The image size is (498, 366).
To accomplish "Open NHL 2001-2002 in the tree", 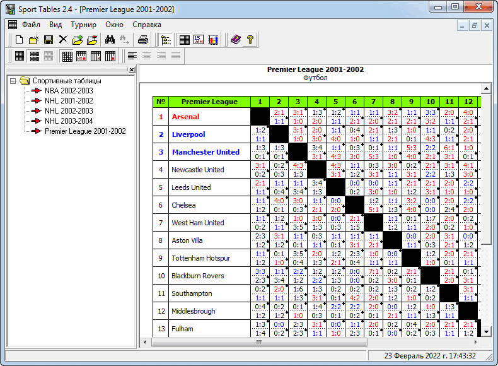I will 69,101.
